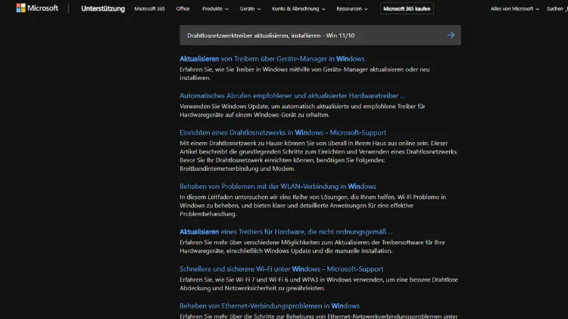Click description text starting 'Verwenden Sie Windows Update'

[302, 110]
